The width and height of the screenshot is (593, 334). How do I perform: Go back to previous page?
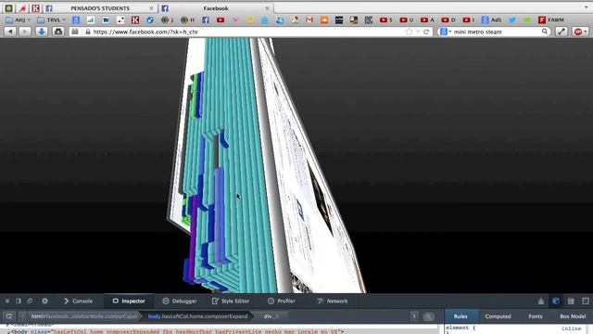click(10, 32)
